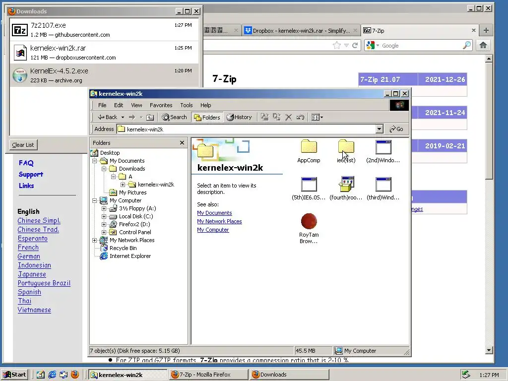Click the Start button
508x381 pixels.
point(15,375)
